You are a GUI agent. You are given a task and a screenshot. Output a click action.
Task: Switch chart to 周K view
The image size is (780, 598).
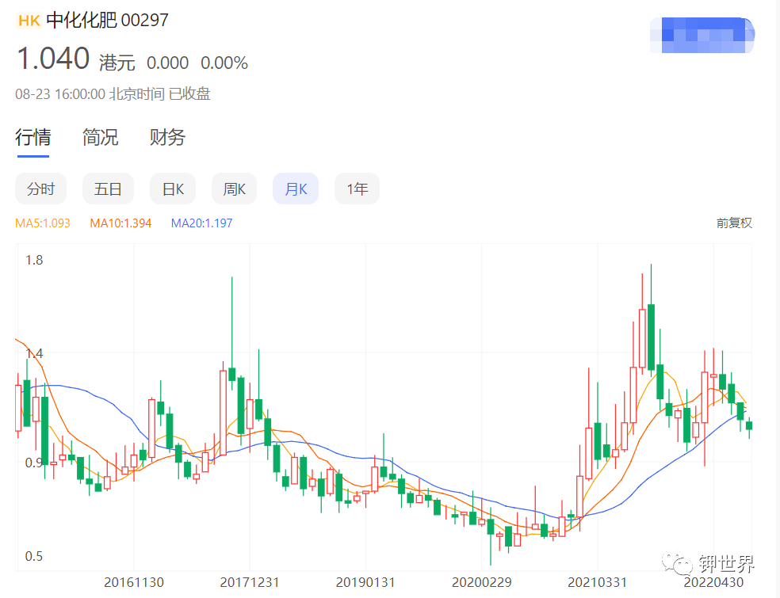234,189
